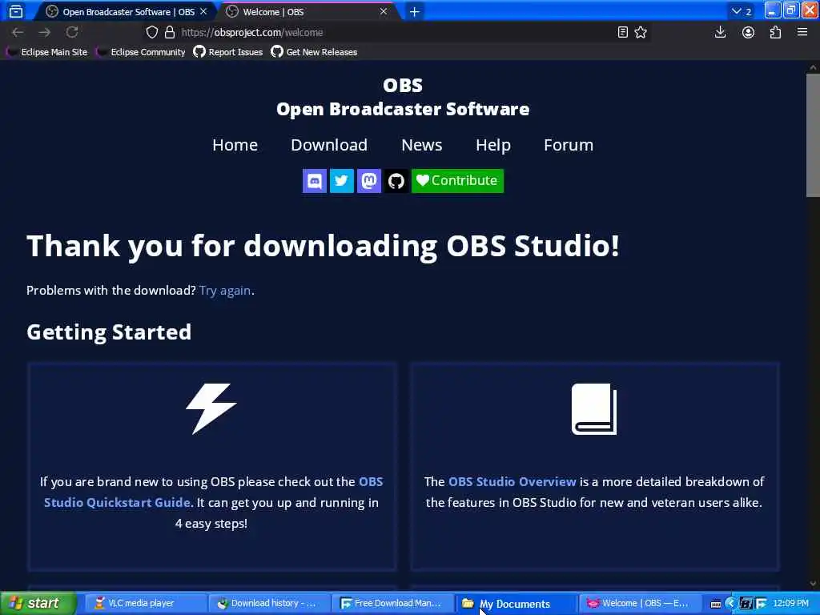Click the green Contribute button
Viewport: 820px width, 615px height.
pyautogui.click(x=457, y=181)
